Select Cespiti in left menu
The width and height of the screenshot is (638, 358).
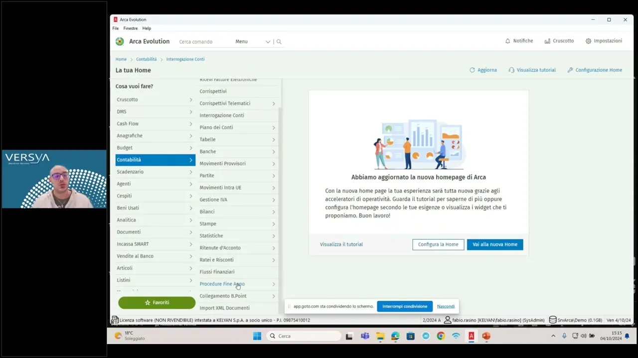(155, 196)
